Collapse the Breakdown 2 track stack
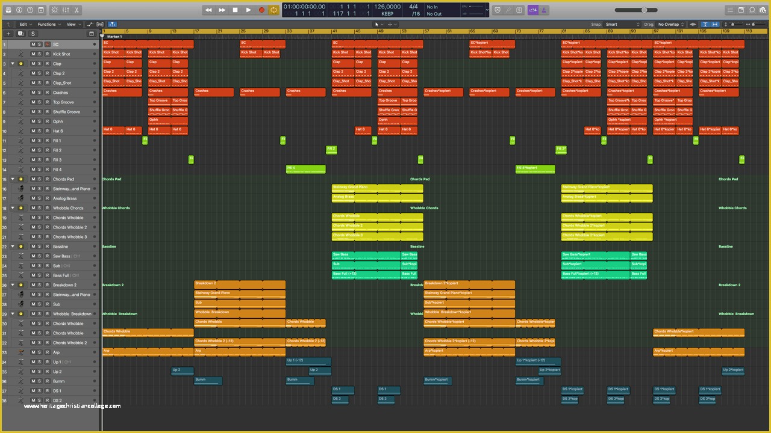 (12, 285)
